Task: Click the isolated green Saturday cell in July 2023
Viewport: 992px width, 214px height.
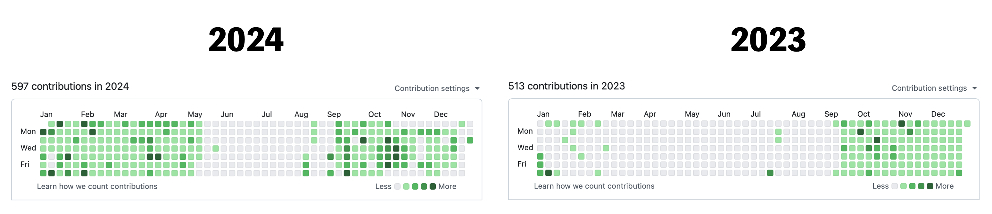Action: [x=770, y=173]
